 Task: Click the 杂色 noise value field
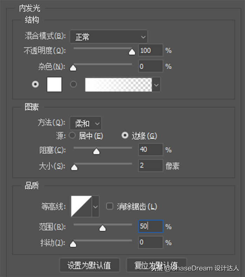(150, 66)
